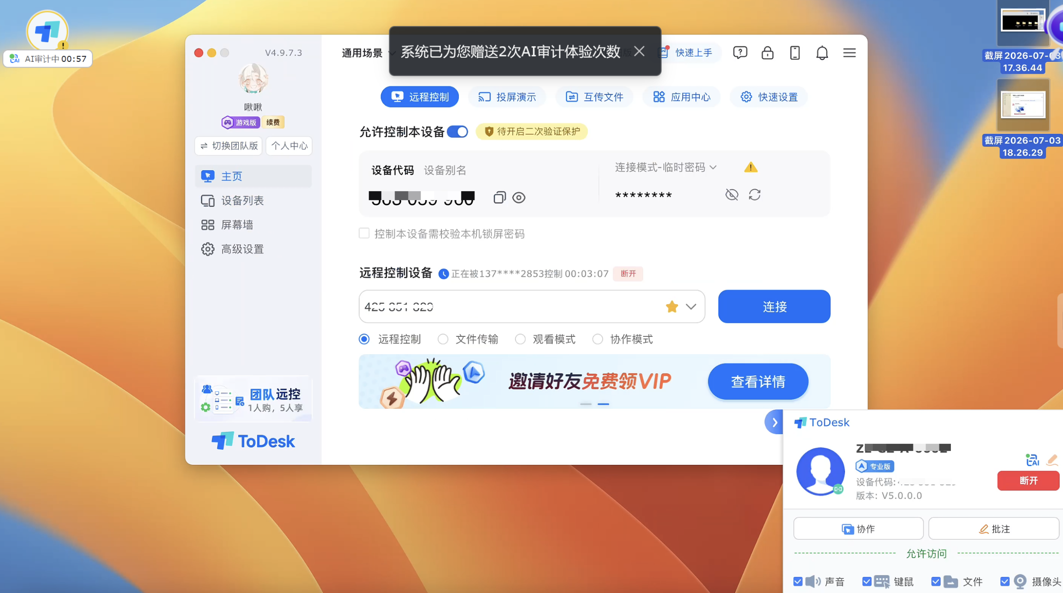Open the 截屏 17.36.44 desktop file
Image resolution: width=1063 pixels, height=593 pixels.
click(1023, 37)
